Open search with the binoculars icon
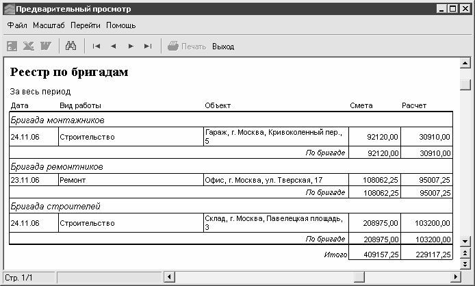This screenshot has width=475, height=286. tap(70, 47)
